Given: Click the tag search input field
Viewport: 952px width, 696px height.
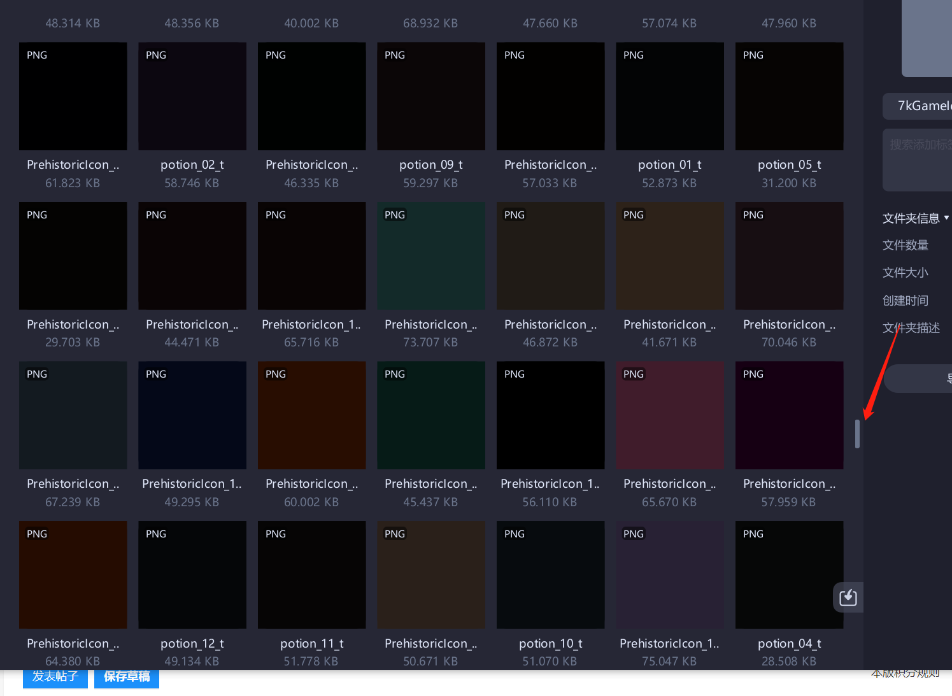Looking at the screenshot, I should click(917, 160).
